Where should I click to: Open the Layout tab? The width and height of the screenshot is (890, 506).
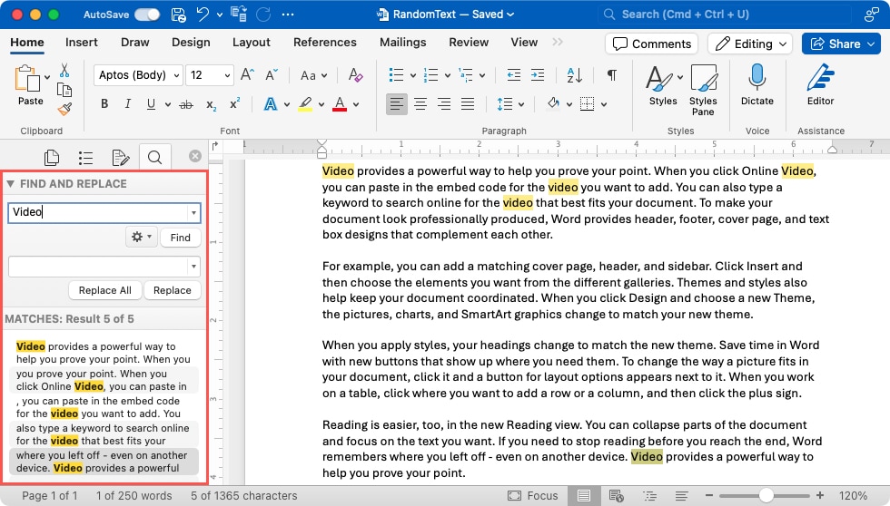pos(252,42)
